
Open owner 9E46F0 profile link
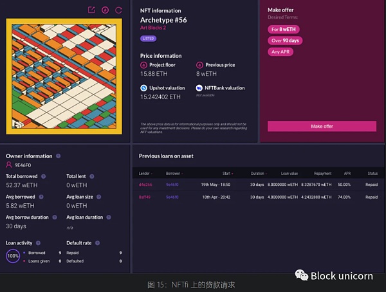23,165
